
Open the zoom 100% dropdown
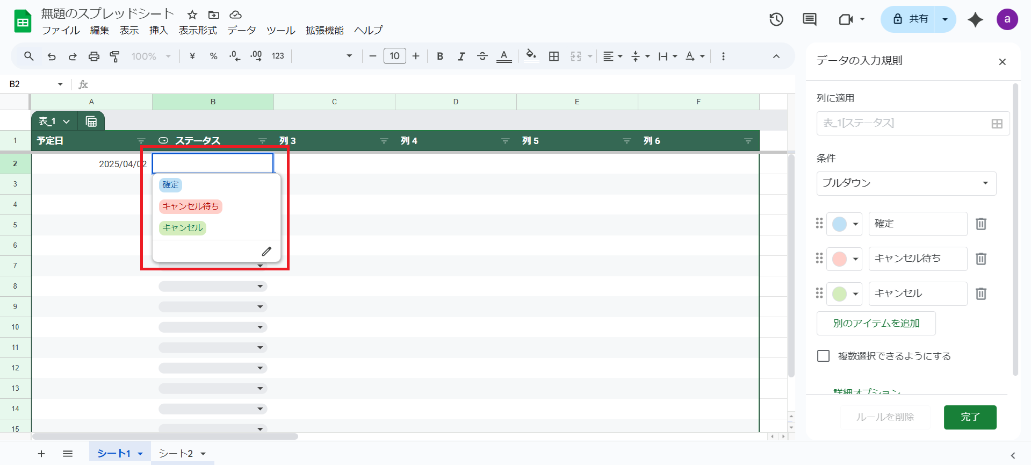[151, 56]
